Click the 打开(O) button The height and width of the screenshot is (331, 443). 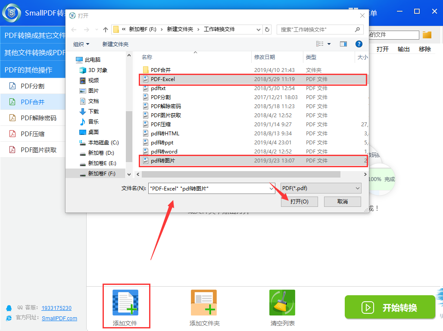[299, 202]
